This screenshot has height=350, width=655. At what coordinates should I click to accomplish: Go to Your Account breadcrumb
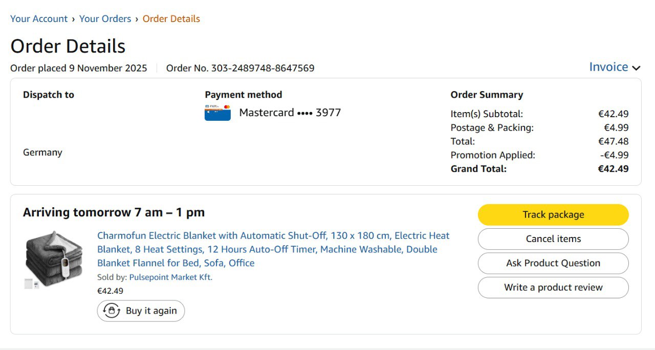[39, 19]
